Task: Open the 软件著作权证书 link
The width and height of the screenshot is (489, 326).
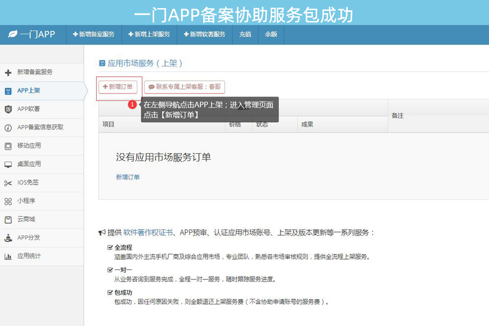Action: (x=148, y=233)
